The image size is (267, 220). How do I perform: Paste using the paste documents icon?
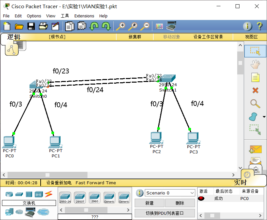(82, 26)
